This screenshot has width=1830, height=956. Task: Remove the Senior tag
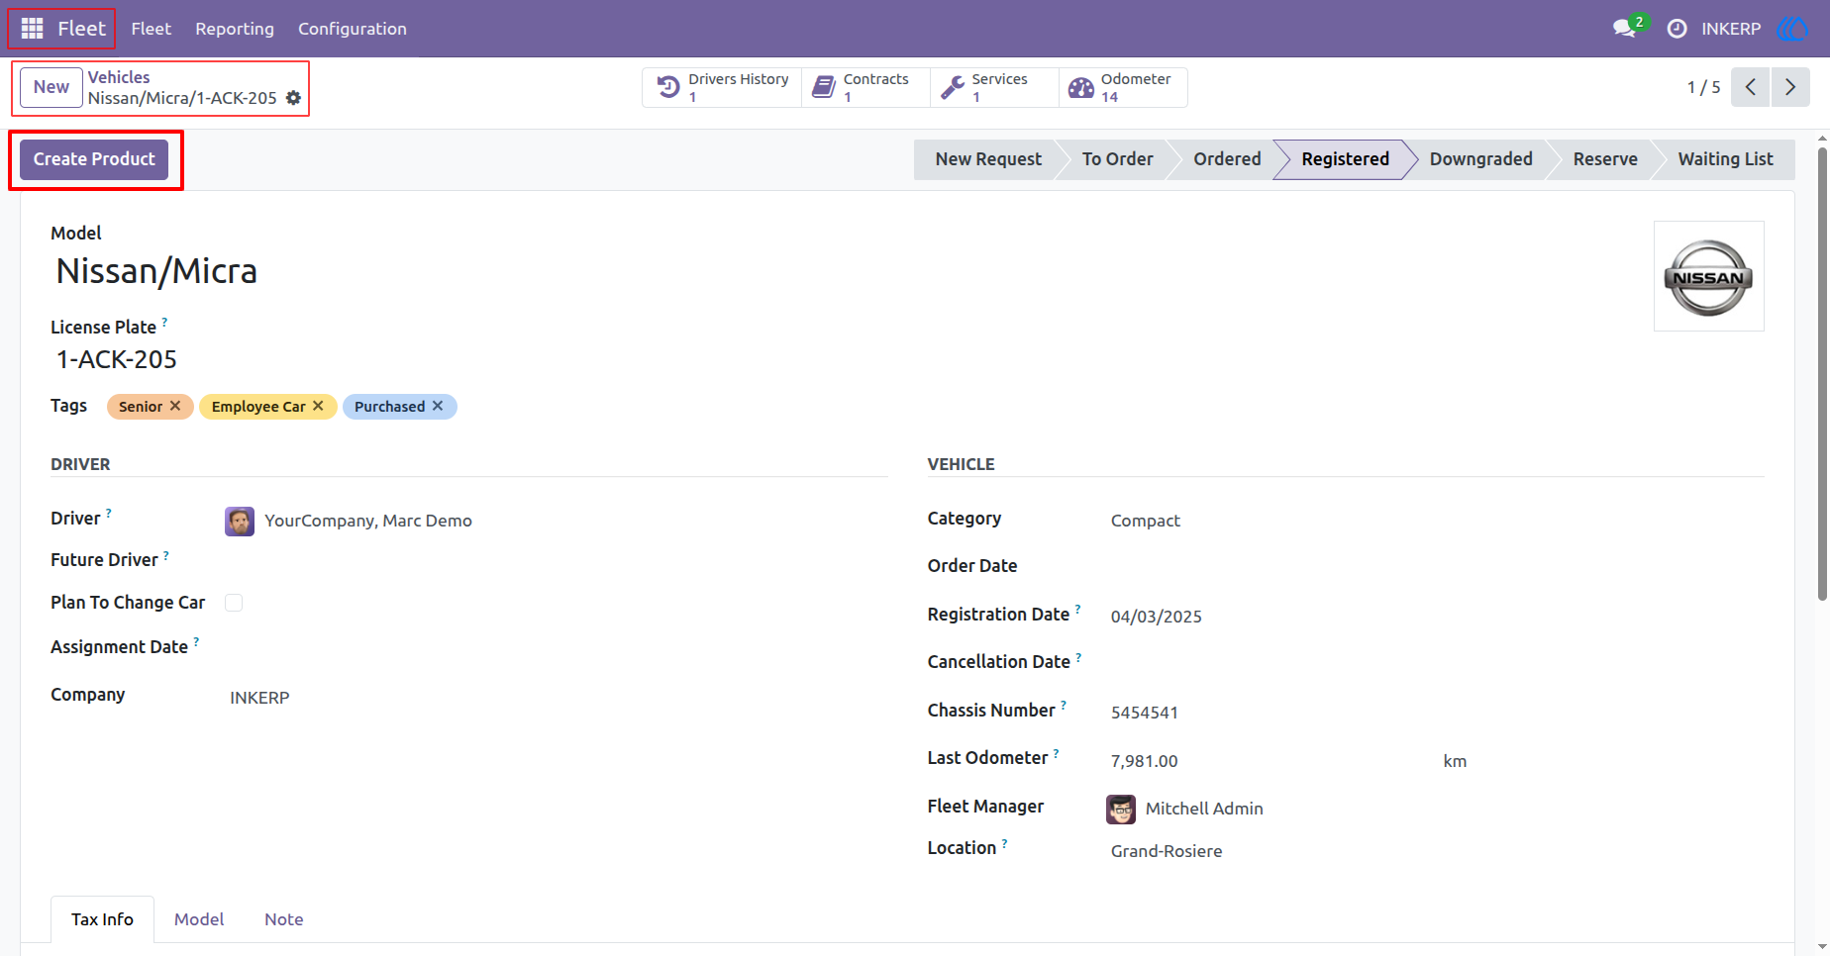(x=175, y=406)
